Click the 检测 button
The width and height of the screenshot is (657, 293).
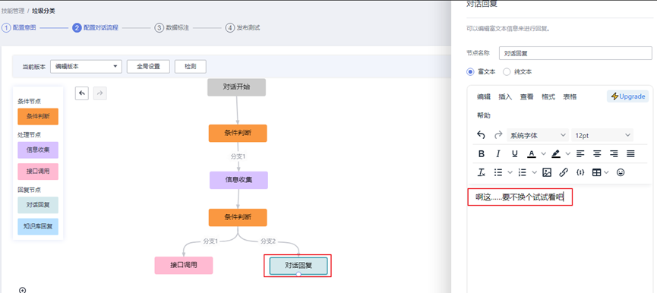point(190,66)
